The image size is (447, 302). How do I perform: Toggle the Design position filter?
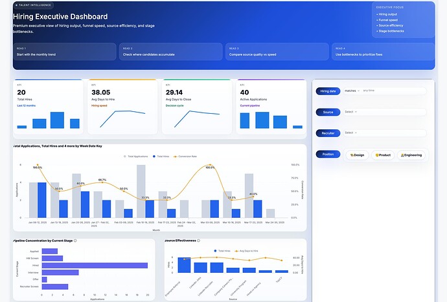(357, 155)
